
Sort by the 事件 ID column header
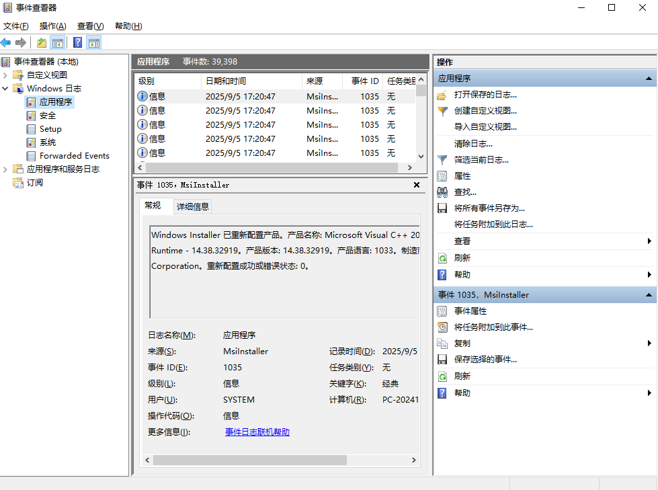point(362,81)
